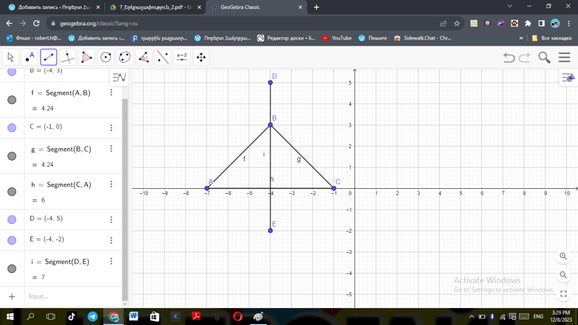The height and width of the screenshot is (325, 578).
Task: Pick the Circle with Center tool
Action: click(x=106, y=57)
